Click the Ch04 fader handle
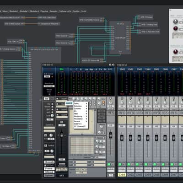 coord(148,138)
